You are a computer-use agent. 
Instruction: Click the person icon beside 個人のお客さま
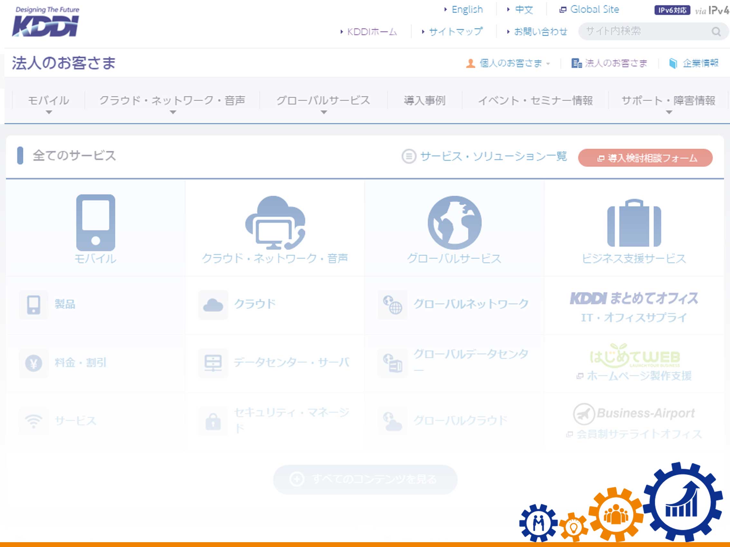tap(471, 63)
